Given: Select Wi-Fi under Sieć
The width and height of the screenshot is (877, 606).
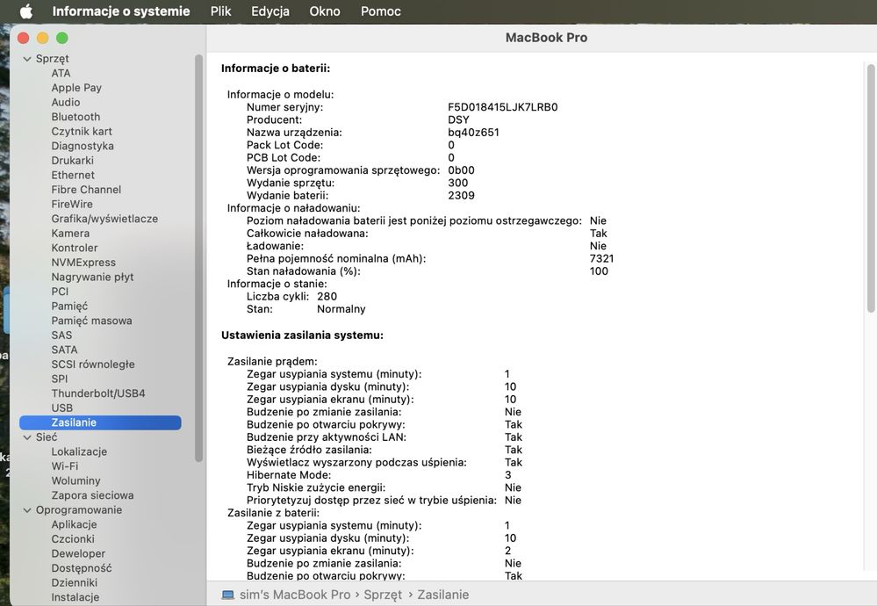Looking at the screenshot, I should click(x=65, y=466).
